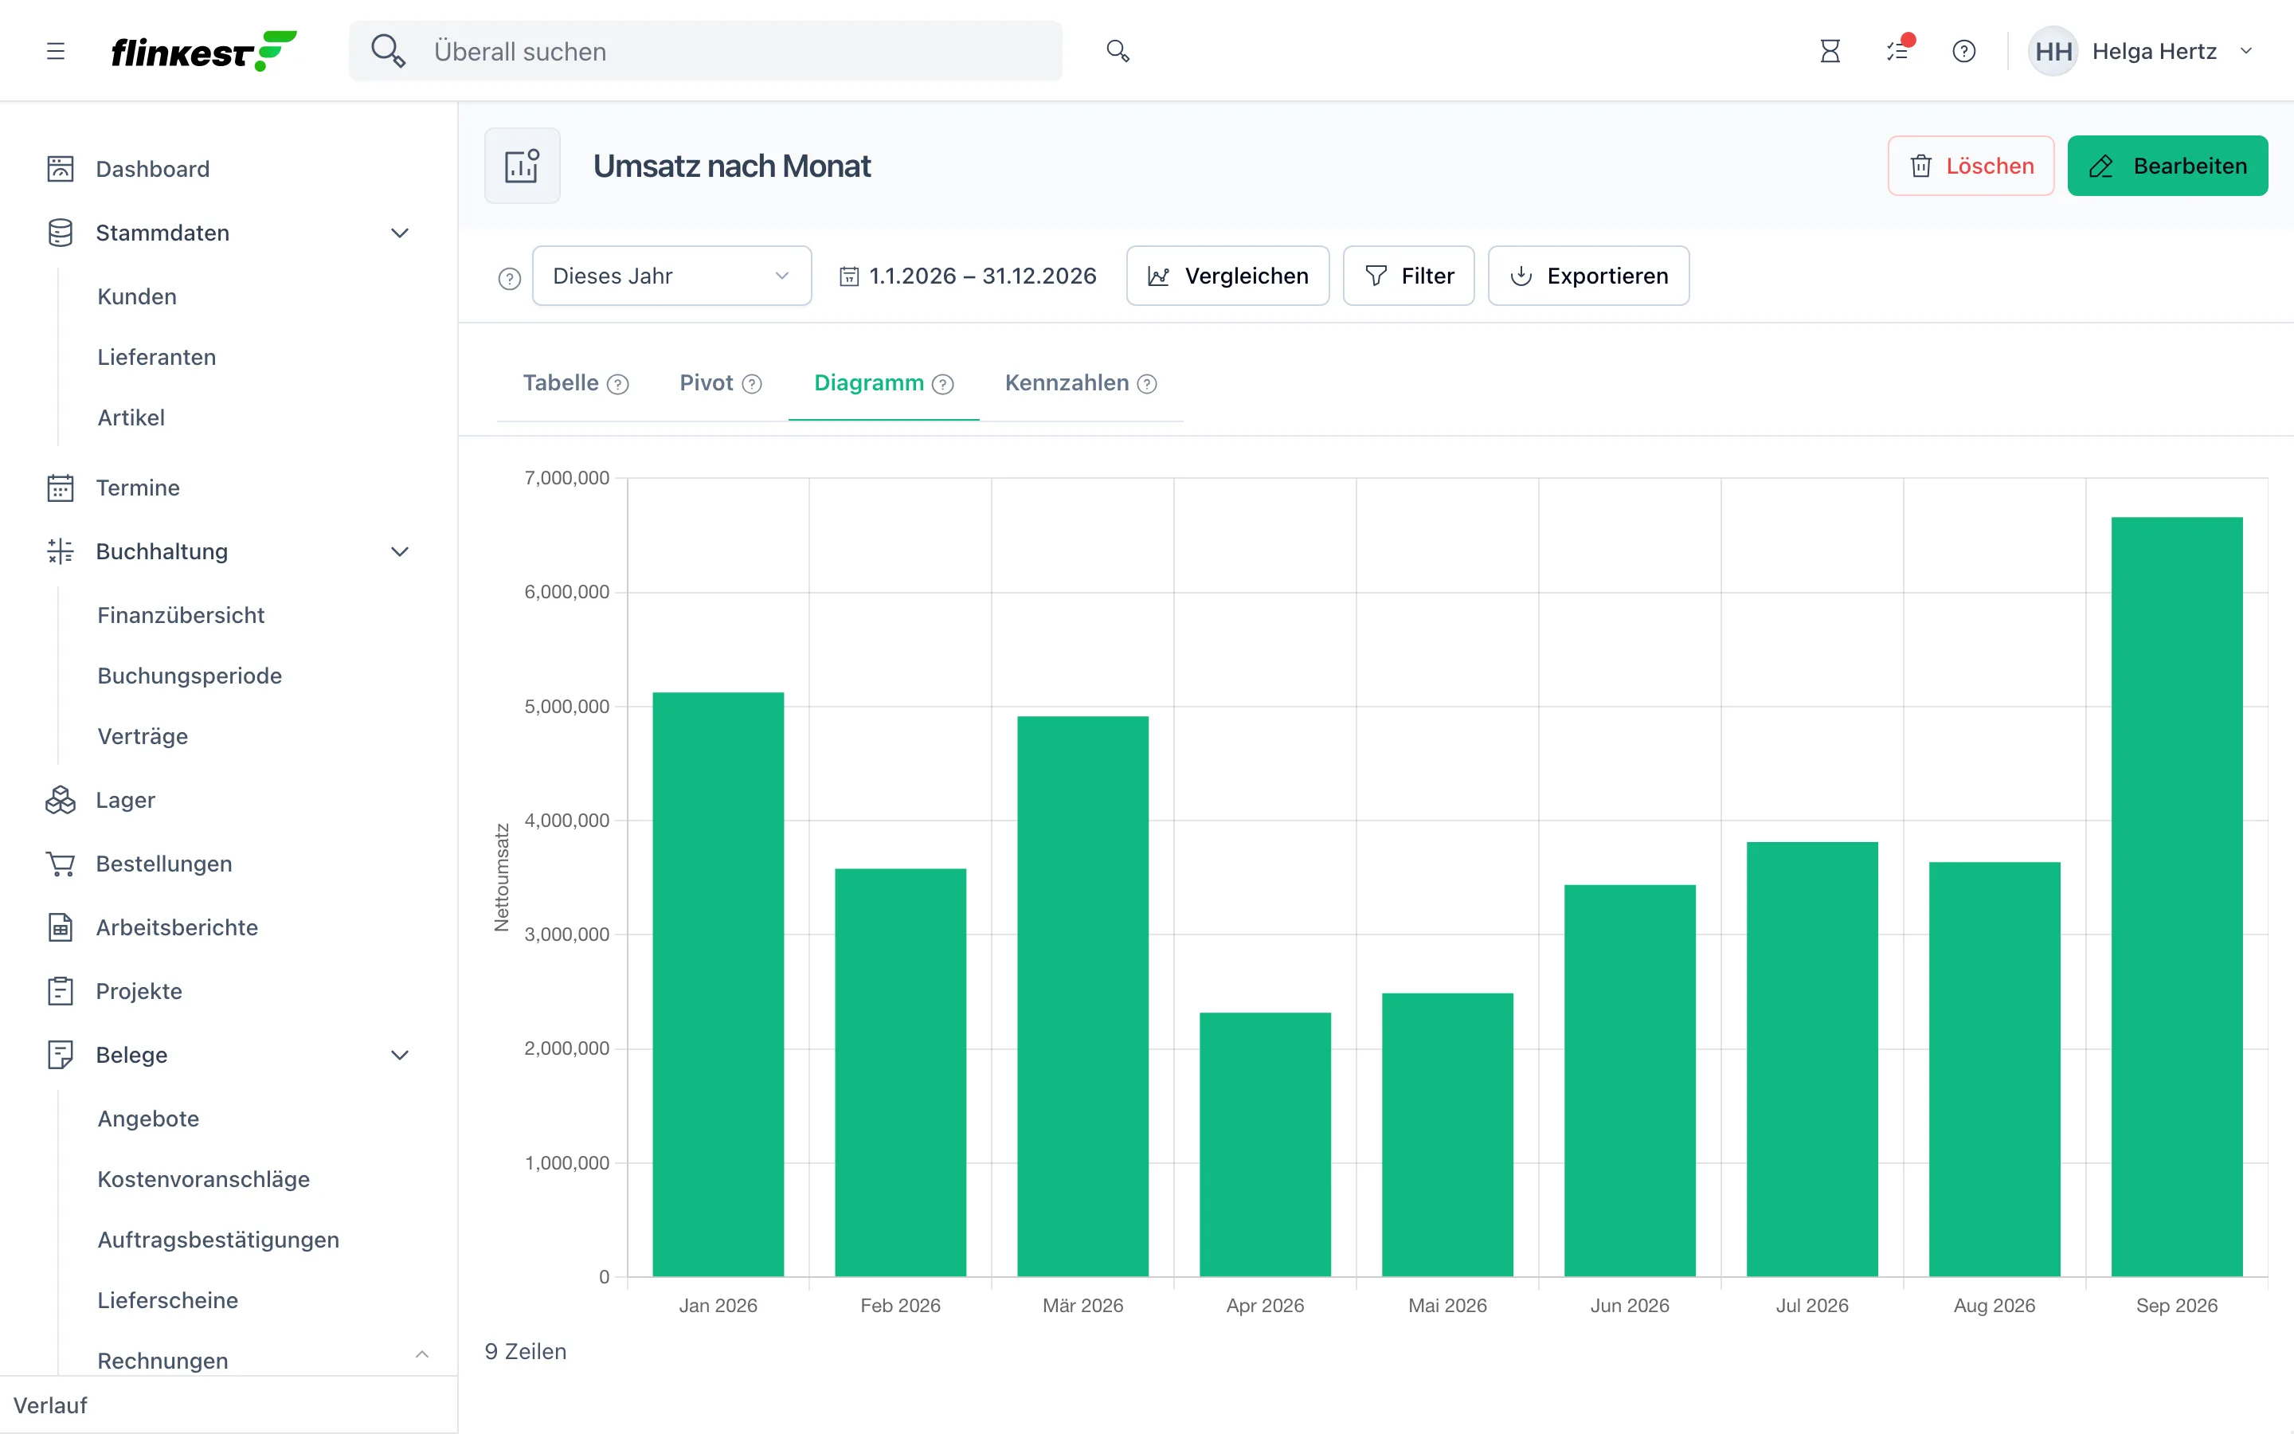Collapse the Buchhaltung section chevron
The height and width of the screenshot is (1434, 2294).
(400, 552)
